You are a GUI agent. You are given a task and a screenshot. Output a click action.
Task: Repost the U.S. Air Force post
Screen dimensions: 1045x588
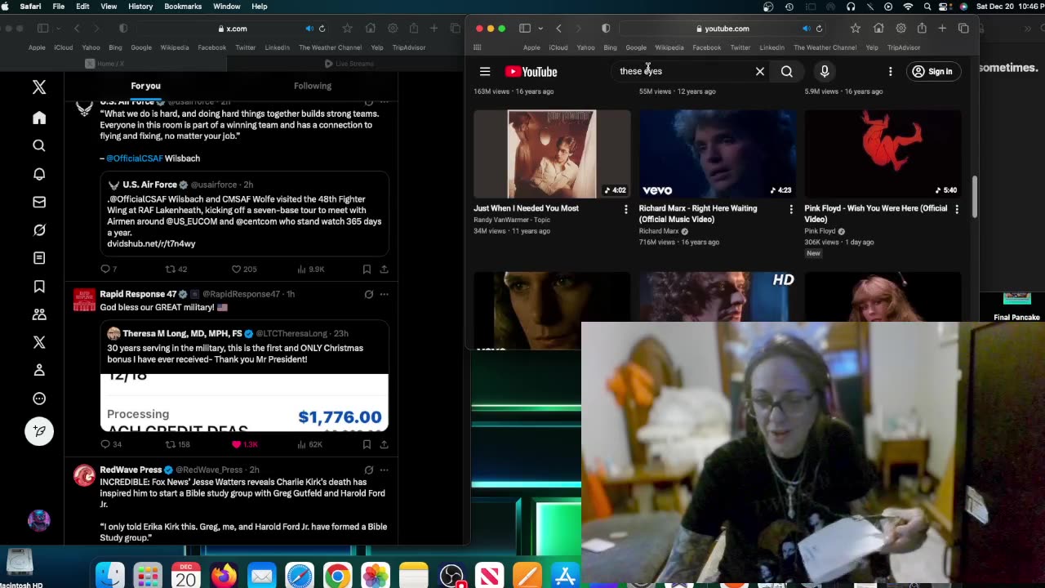coord(171,269)
